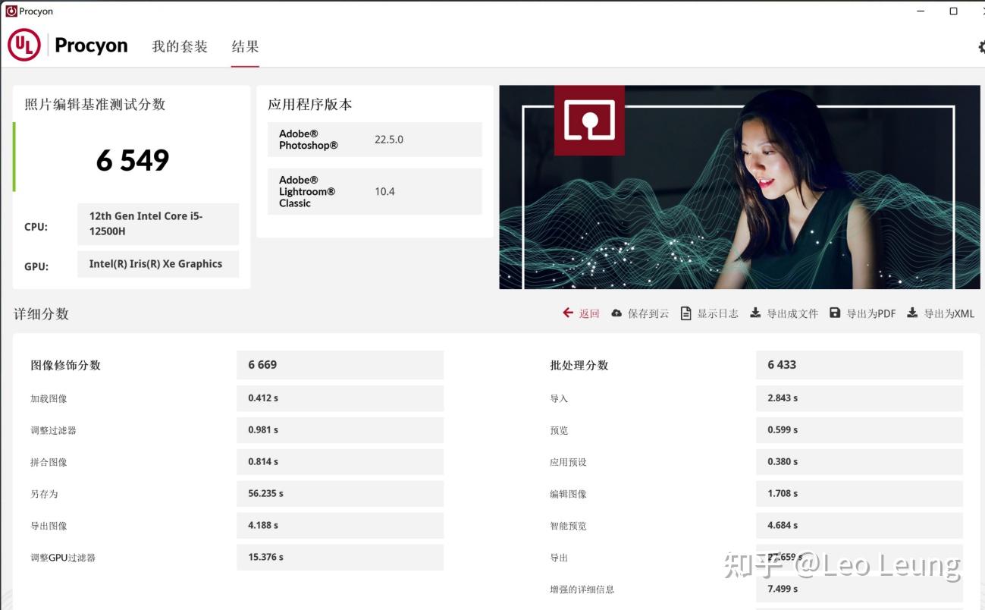
Task: Click the benchmark preview image
Action: click(x=739, y=186)
